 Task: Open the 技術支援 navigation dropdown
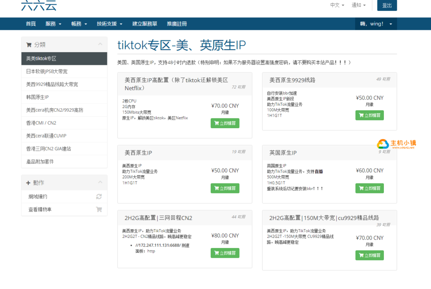pos(110,24)
